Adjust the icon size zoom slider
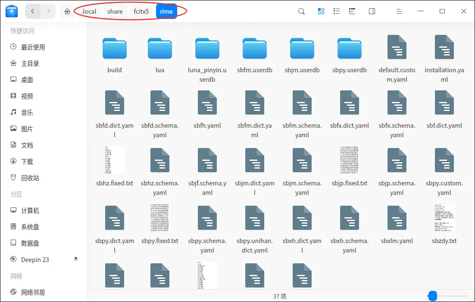 coord(432,296)
